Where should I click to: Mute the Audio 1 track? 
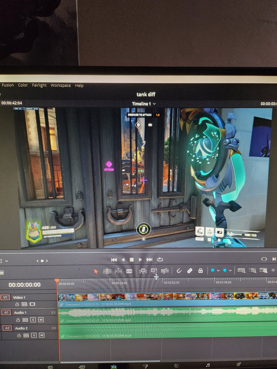41,319
